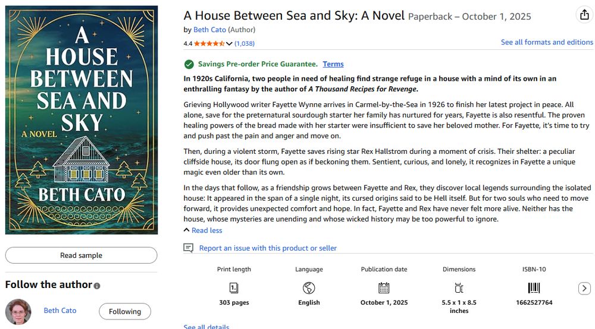The image size is (595, 329).
Task: Click the dimensions ruler icon
Action: (459, 288)
